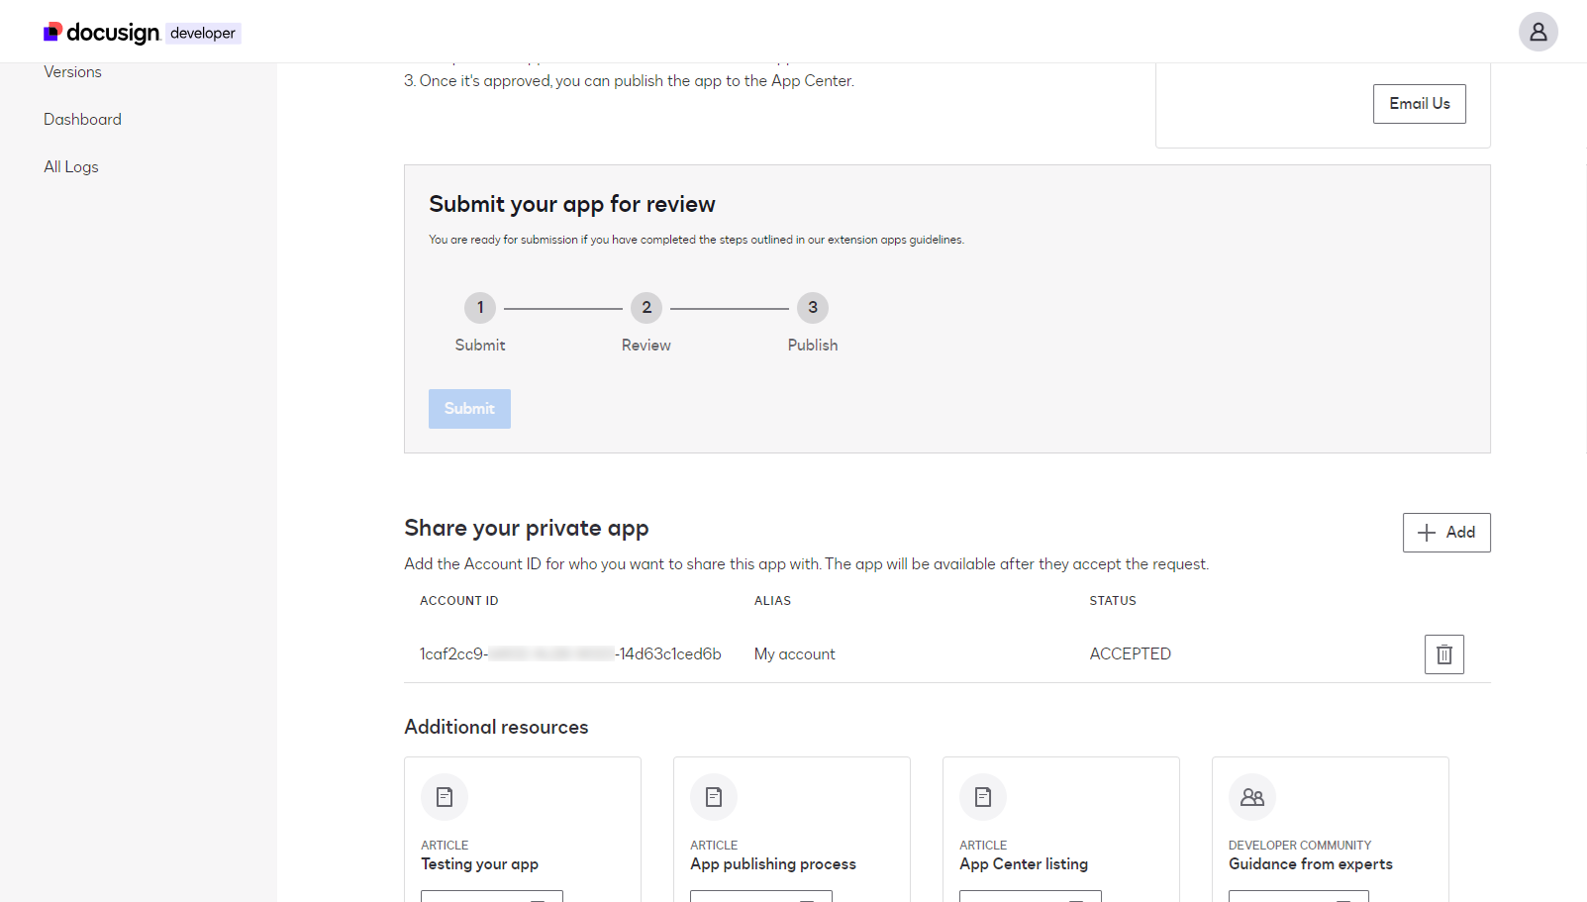Click the ACCEPTED status cell
This screenshot has width=1587, height=902.
pyautogui.click(x=1131, y=654)
